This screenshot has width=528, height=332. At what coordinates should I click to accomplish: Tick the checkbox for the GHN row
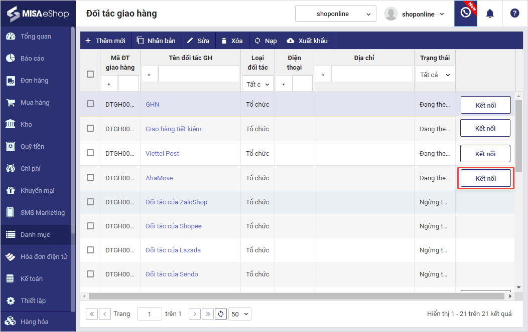tap(90, 104)
